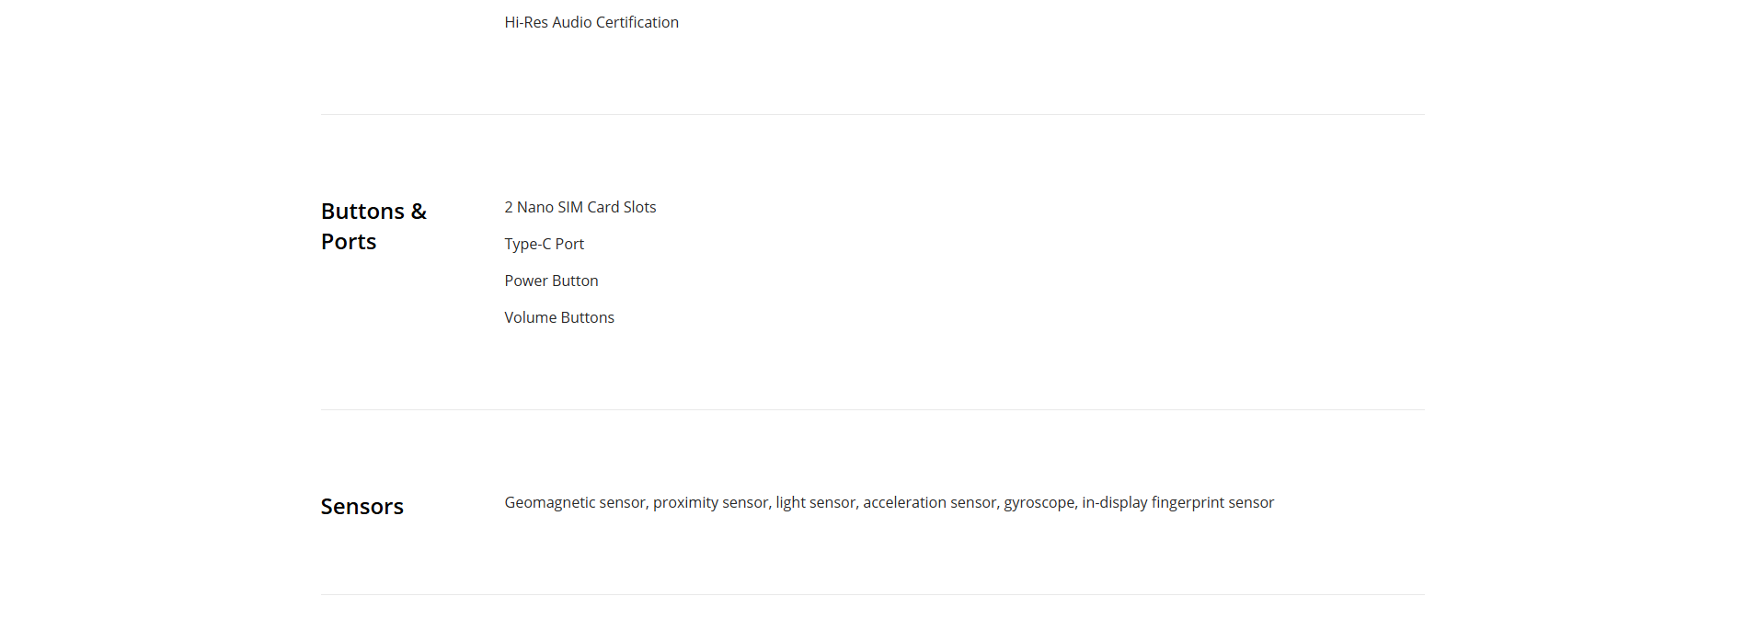Click the word gyroscope
1745x642 pixels.
[1039, 502]
